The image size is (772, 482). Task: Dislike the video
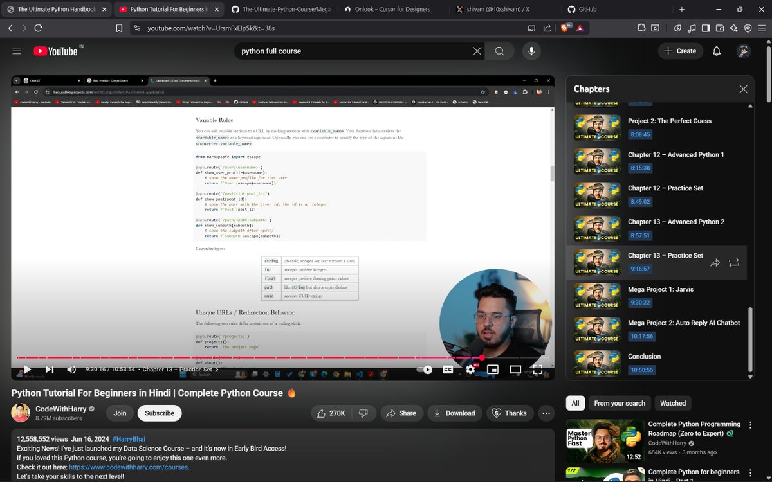(363, 413)
